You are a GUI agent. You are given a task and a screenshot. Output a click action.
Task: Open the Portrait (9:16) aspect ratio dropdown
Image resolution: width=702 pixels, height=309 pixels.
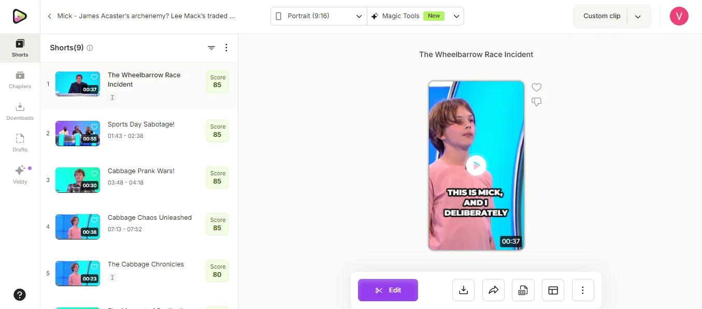319,16
